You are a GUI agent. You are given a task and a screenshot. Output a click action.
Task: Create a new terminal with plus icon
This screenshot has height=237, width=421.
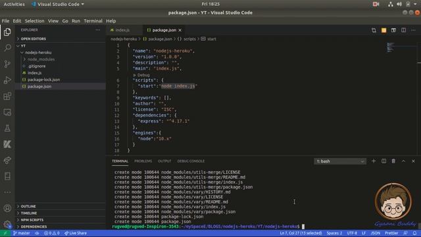[374, 161]
